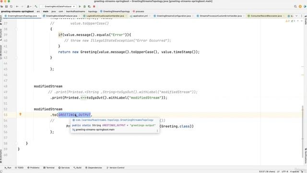This screenshot has width=307, height=173.
Task: Click the selected GREETINGS_OUTPUT constant
Action: pos(74,115)
